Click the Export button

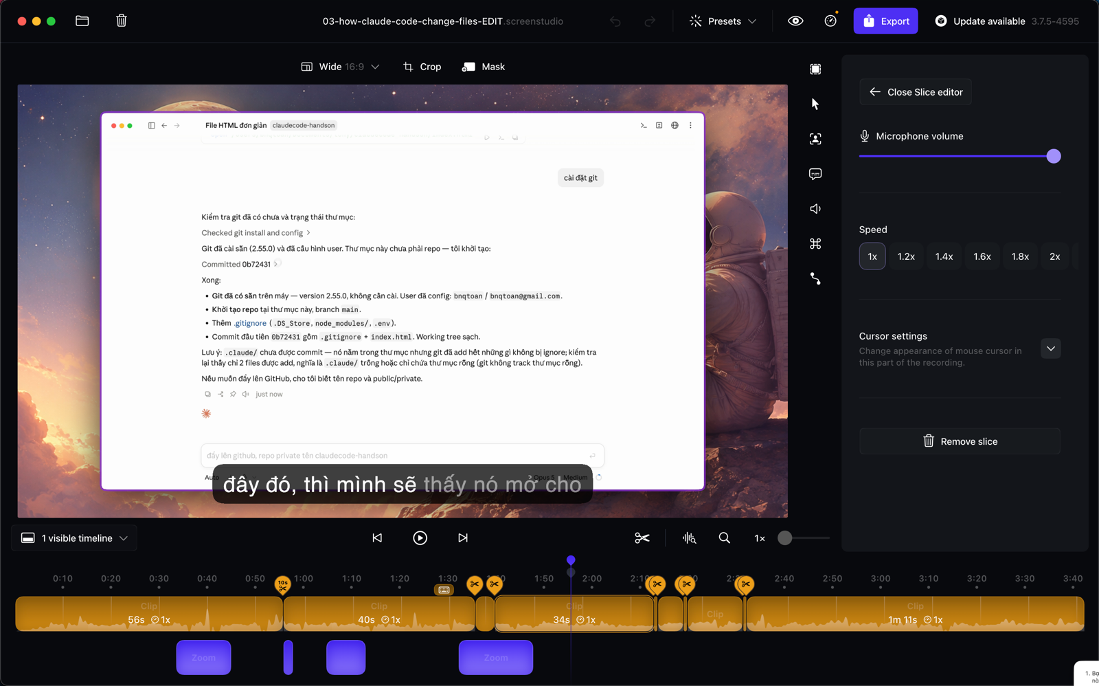[885, 21]
